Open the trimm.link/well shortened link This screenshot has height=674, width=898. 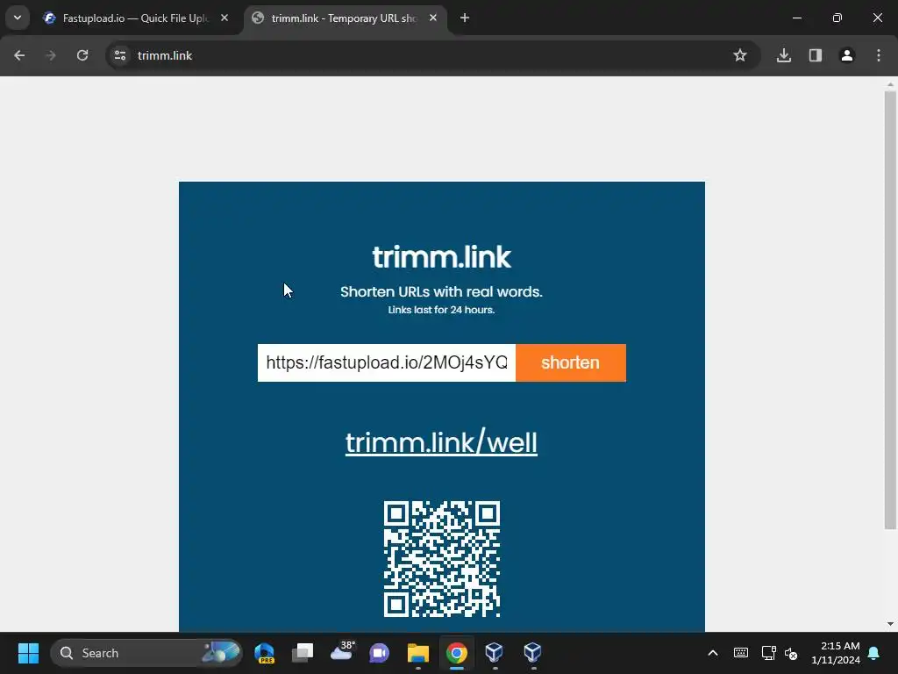(441, 442)
